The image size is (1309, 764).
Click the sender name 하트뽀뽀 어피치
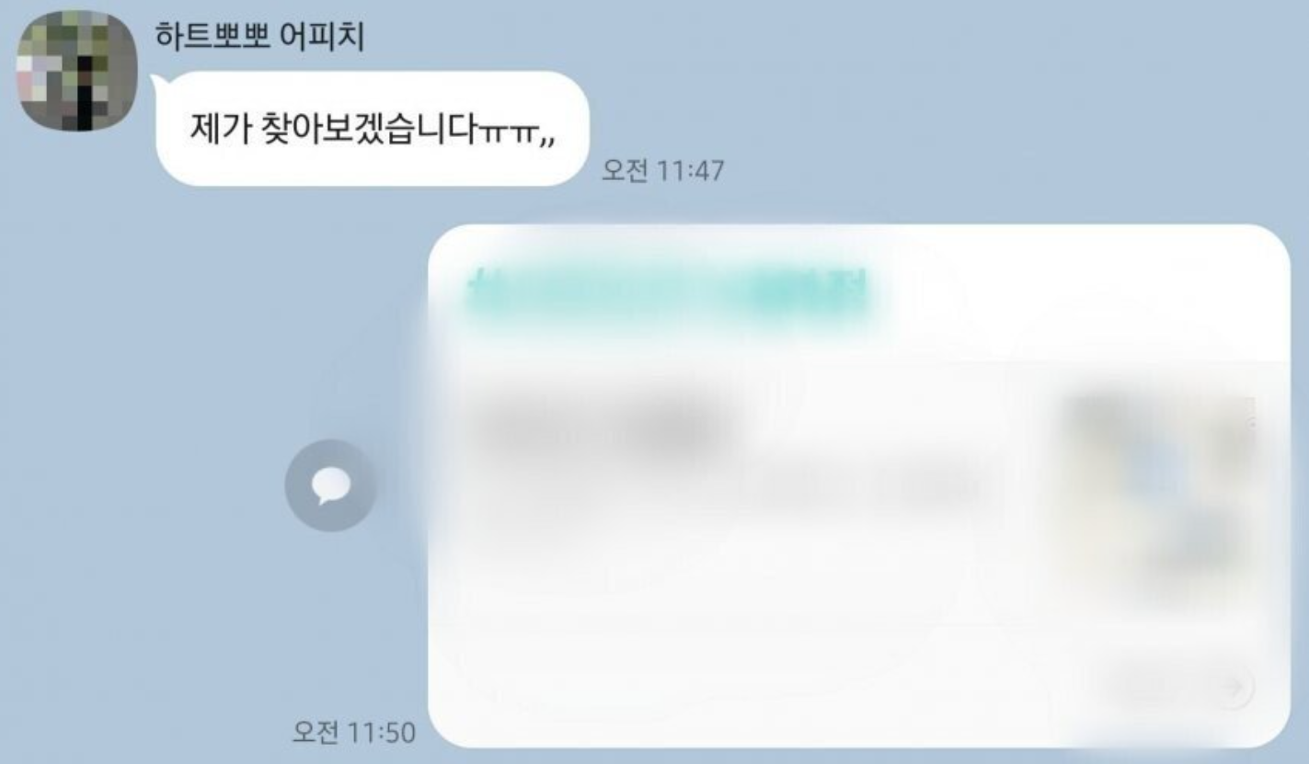tap(259, 37)
